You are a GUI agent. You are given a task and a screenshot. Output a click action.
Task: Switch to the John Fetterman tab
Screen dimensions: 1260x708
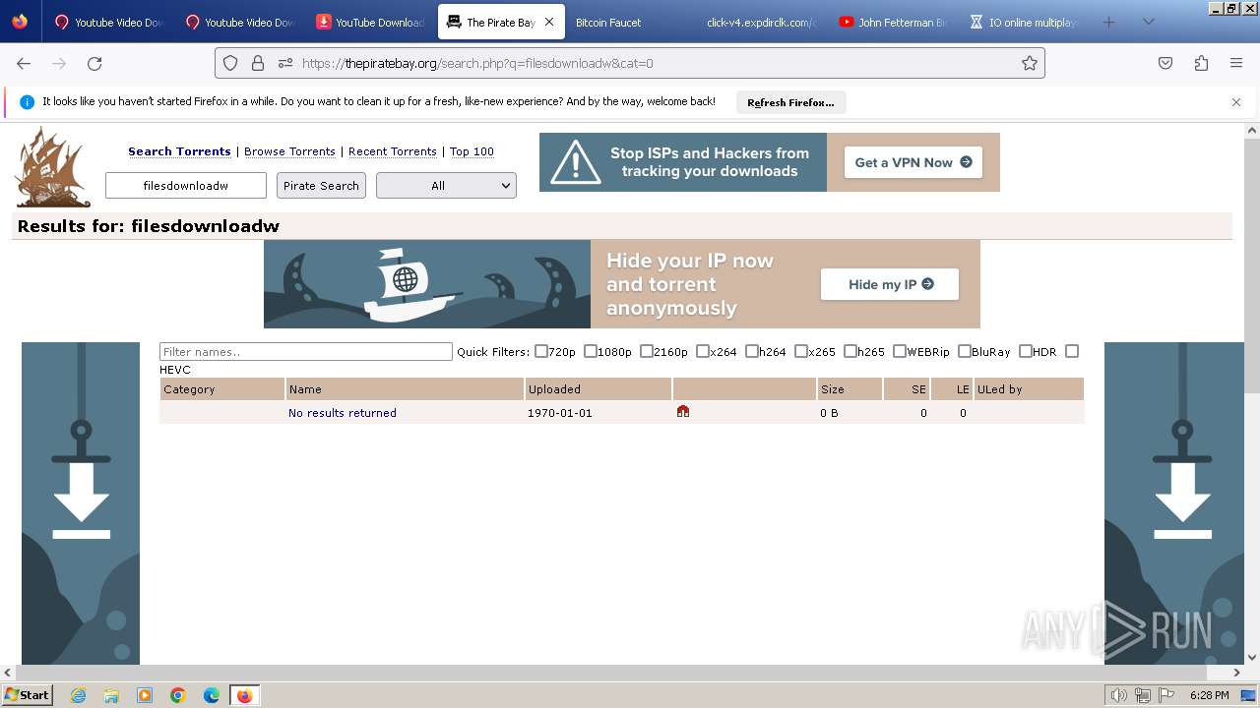tap(893, 22)
